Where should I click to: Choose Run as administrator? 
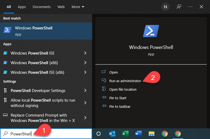[125, 81]
